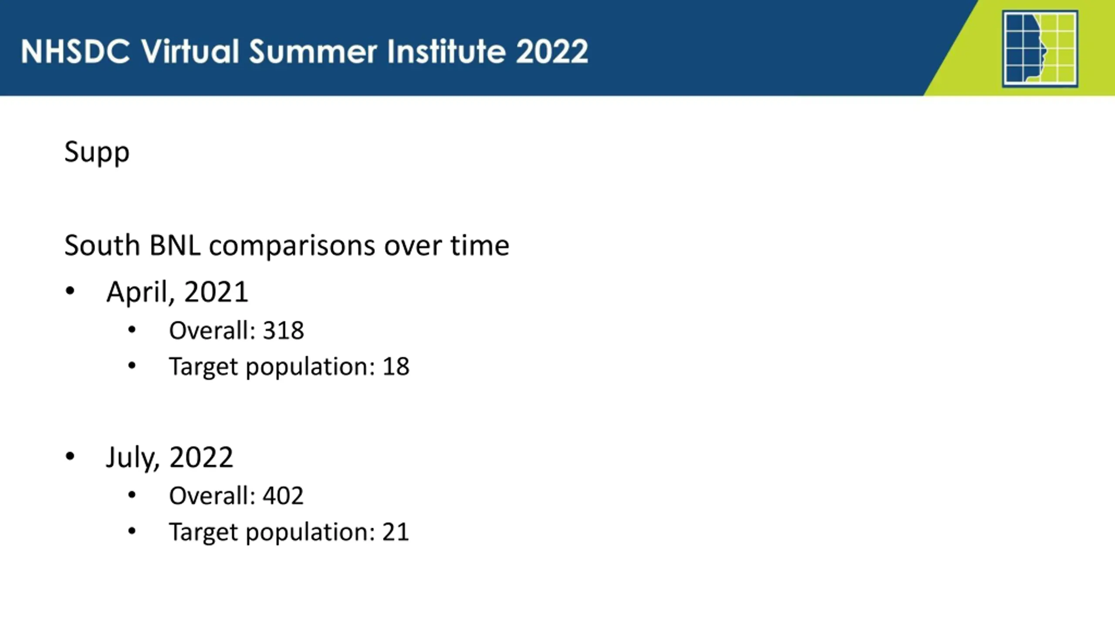Viewport: 1115px width, 627px height.
Task: Click the bullet dot before July, 2022
Action: point(70,456)
